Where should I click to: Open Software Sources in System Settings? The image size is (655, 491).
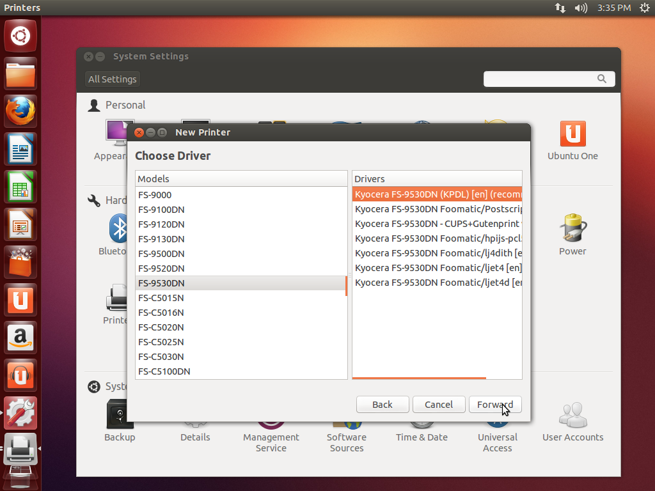coord(346,437)
